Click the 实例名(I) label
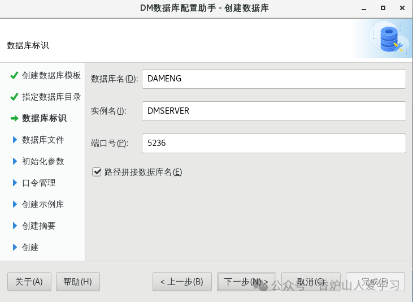The height and width of the screenshot is (302, 413). click(x=109, y=111)
